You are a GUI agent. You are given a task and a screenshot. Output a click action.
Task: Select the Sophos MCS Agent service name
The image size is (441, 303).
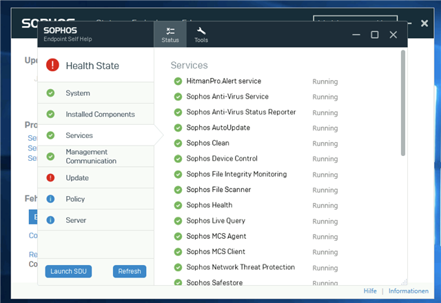coord(216,236)
